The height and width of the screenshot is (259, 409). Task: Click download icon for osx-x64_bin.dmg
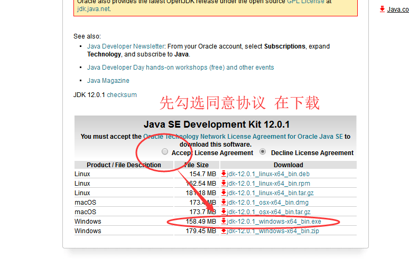click(x=224, y=202)
